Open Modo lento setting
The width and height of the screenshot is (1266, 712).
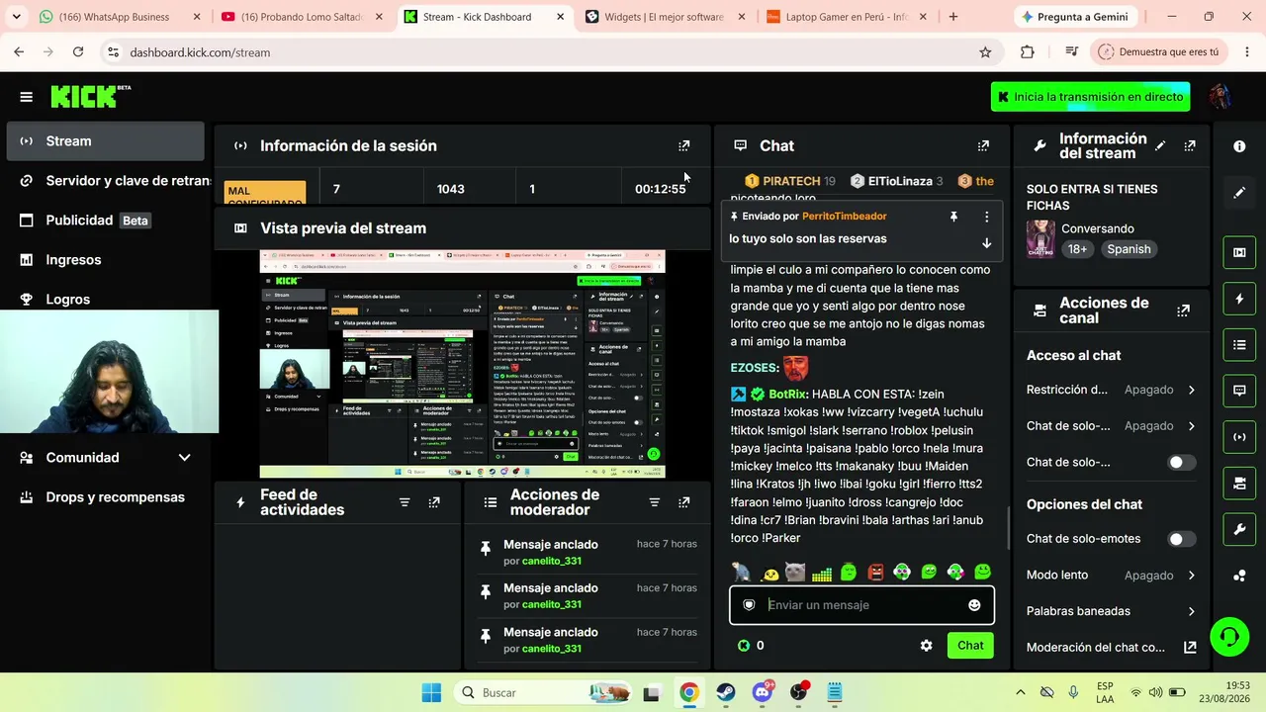[1111, 575]
